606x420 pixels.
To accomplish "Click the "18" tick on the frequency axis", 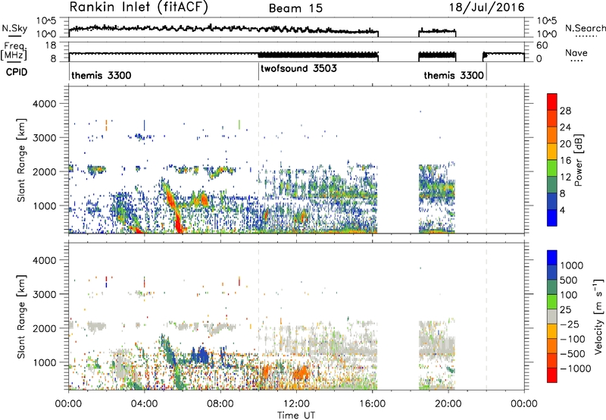I will point(51,45).
